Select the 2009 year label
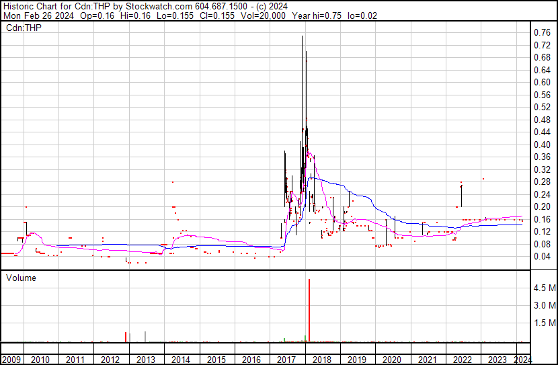 pyautogui.click(x=11, y=360)
